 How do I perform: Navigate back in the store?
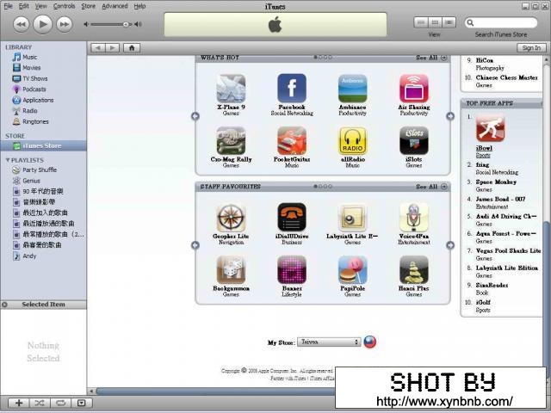98,48
